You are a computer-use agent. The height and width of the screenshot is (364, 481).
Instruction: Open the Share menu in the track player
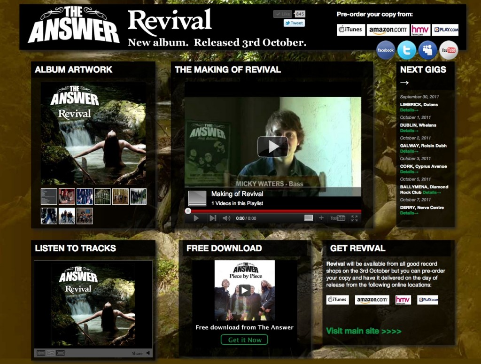tap(138, 353)
